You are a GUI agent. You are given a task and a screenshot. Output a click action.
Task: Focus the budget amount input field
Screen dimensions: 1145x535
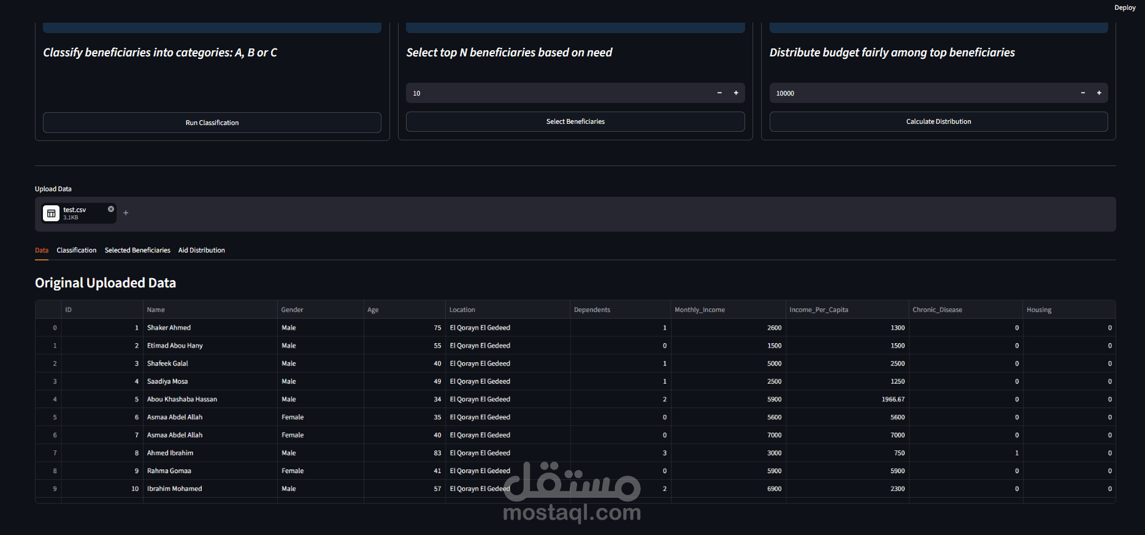tap(922, 93)
